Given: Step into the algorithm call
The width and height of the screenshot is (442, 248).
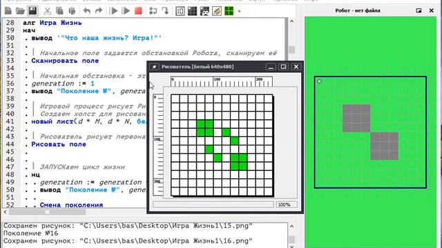Looking at the screenshot, I should pyautogui.click(x=165, y=11).
